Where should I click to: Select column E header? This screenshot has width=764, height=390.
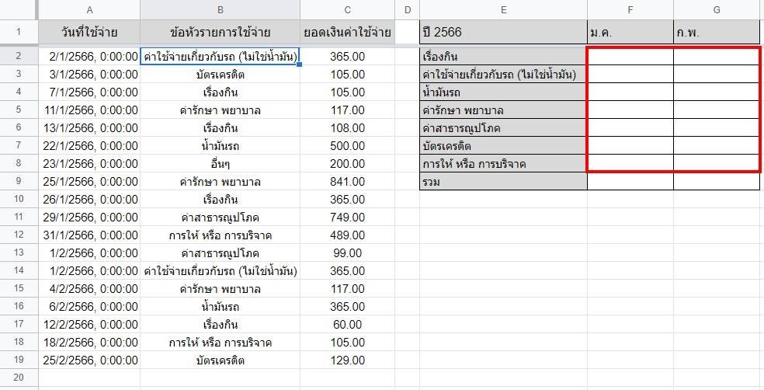pyautogui.click(x=503, y=10)
